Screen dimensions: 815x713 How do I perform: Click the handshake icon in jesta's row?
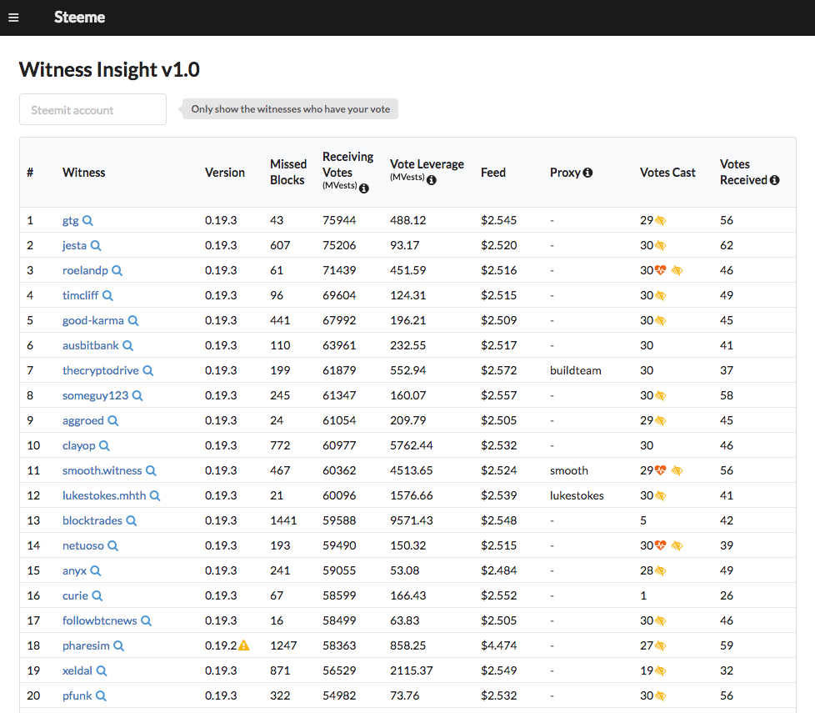660,245
